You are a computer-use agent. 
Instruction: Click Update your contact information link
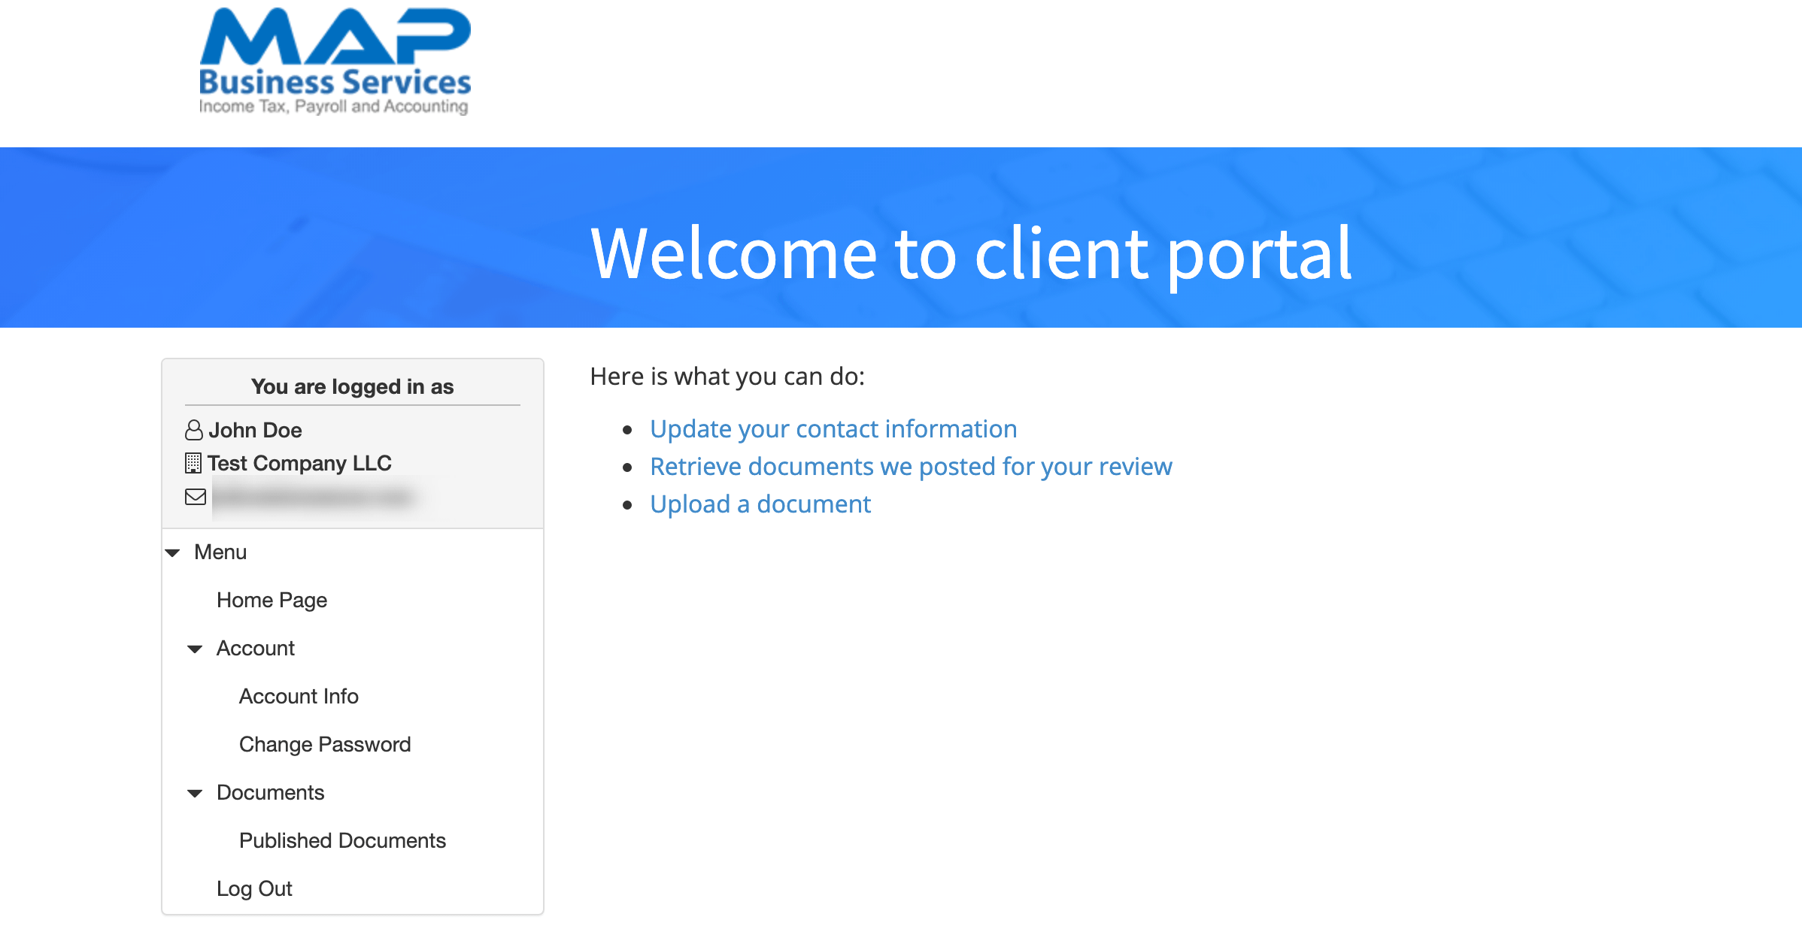[x=833, y=428]
